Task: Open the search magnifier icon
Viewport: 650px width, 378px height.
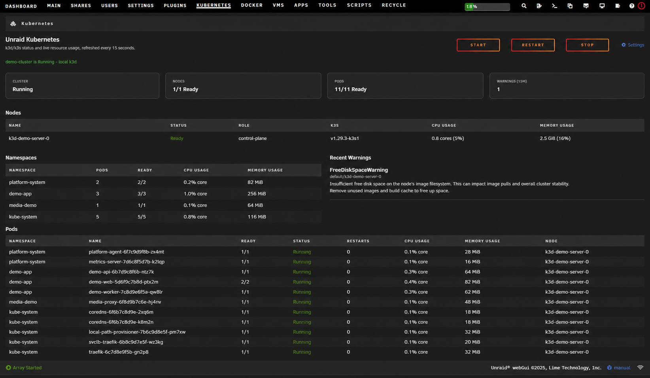Action: [x=524, y=6]
